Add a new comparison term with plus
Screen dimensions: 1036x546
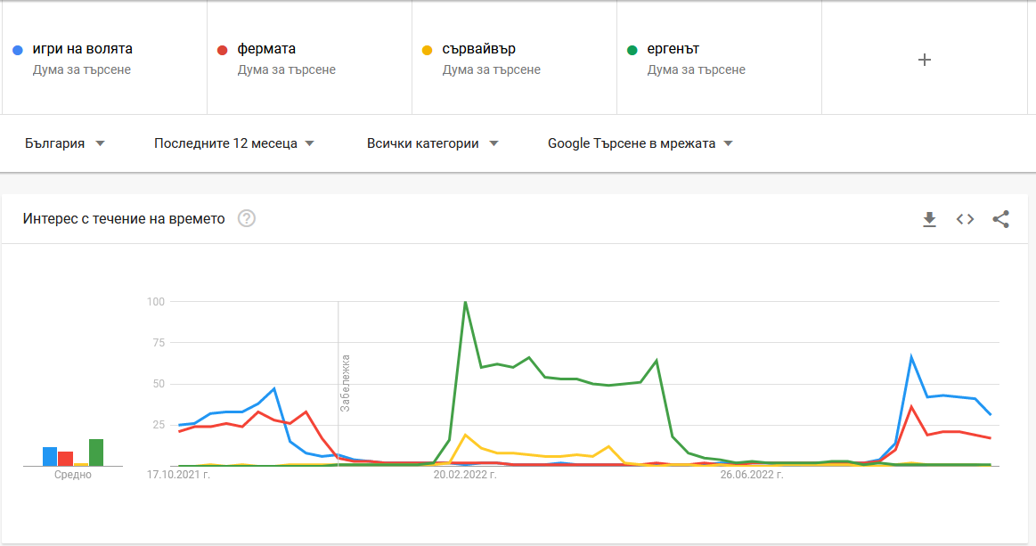click(925, 60)
